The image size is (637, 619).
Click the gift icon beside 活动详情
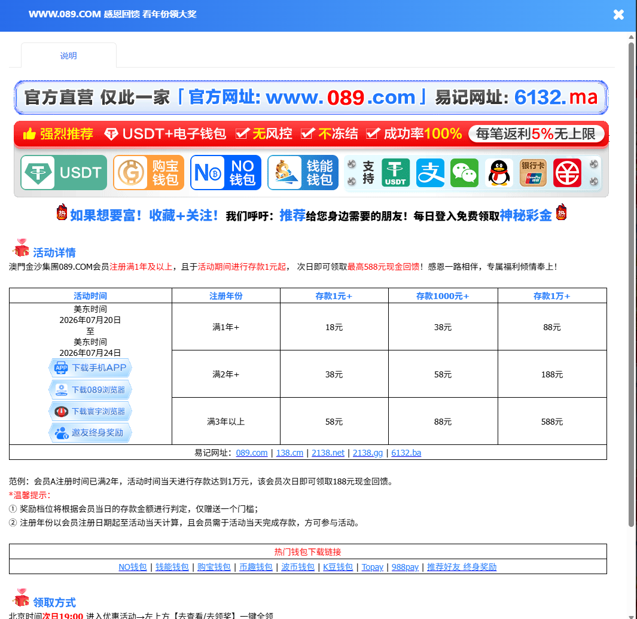point(21,248)
